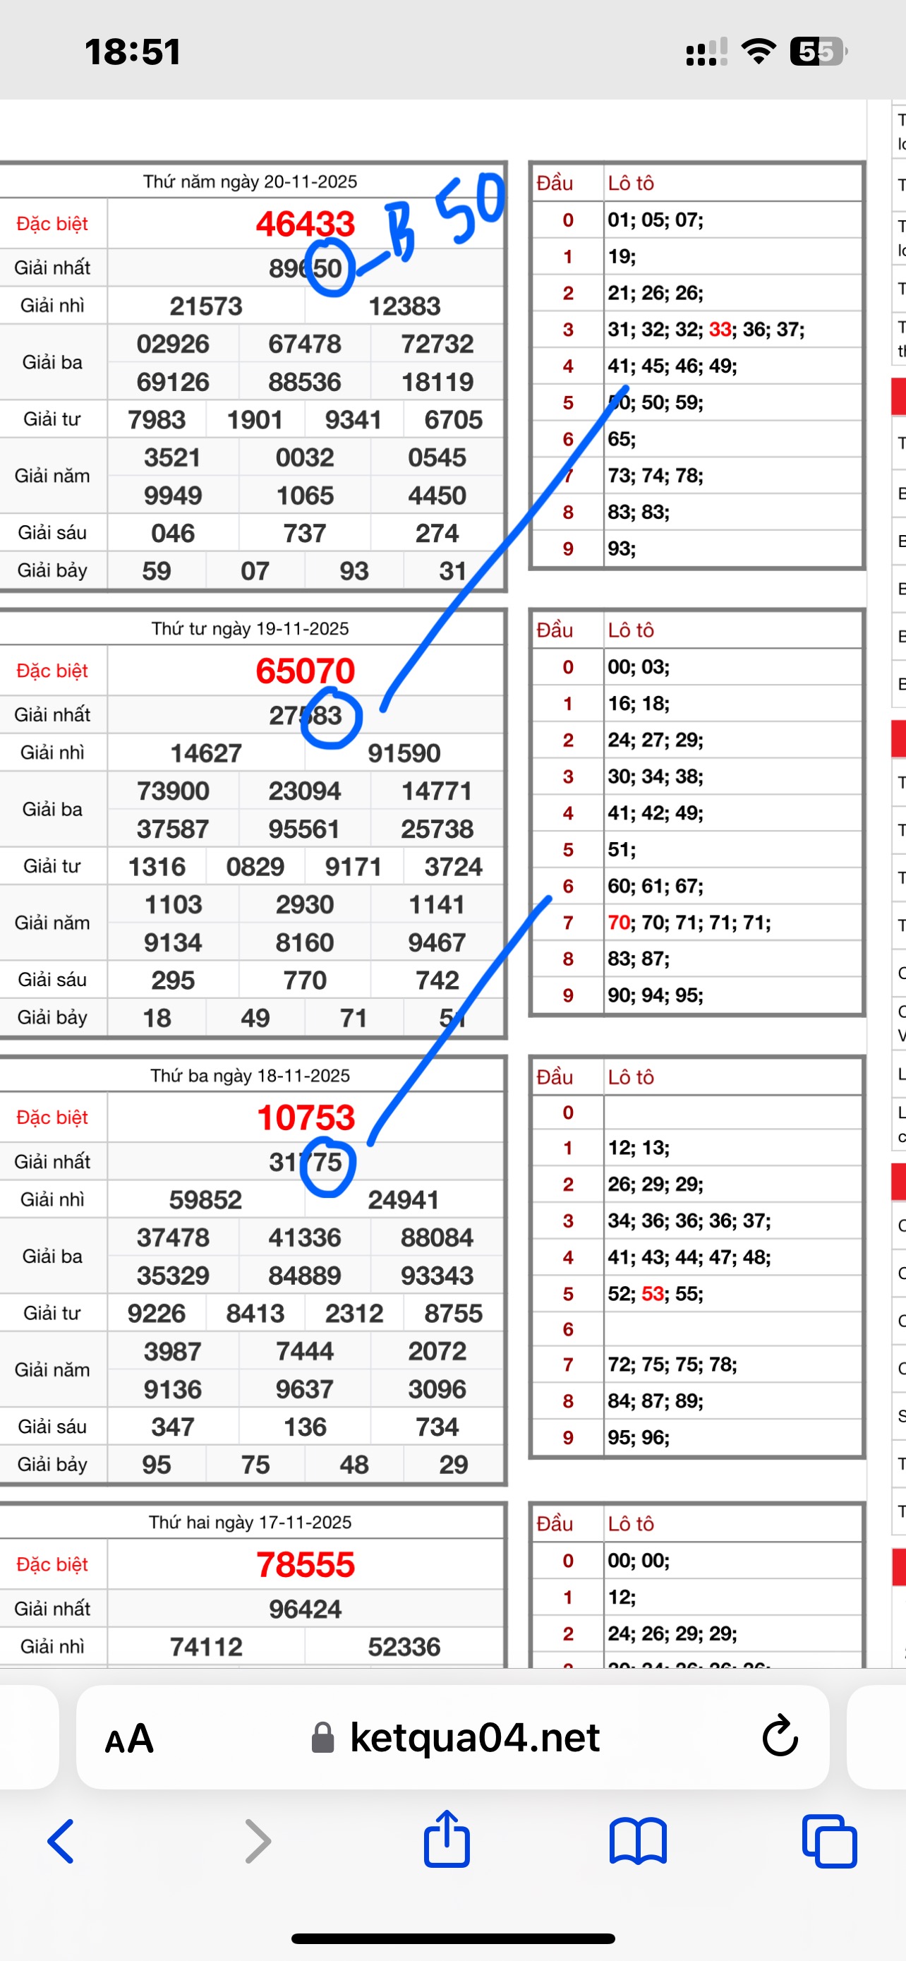Tap the lock icon in address bar
The height and width of the screenshot is (1961, 906).
click(x=322, y=1738)
